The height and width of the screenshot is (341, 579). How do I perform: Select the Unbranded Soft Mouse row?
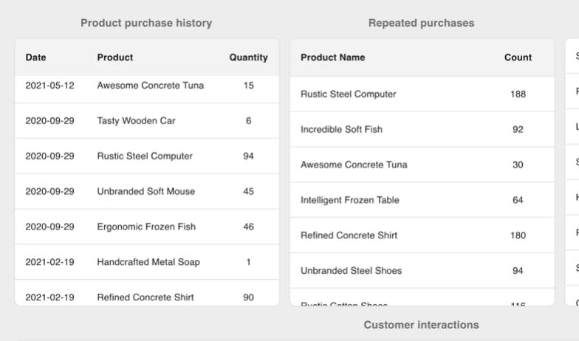146,192
